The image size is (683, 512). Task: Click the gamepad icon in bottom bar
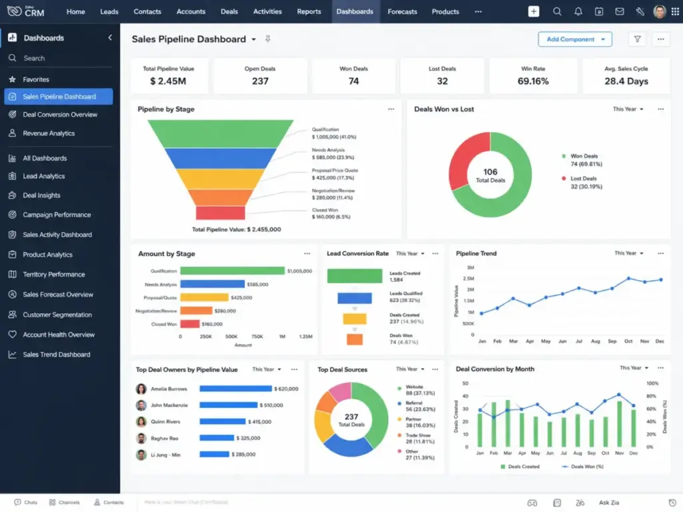(532, 503)
